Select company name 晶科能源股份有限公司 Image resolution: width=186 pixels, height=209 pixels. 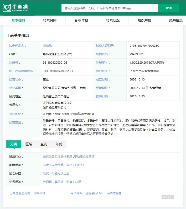coord(58,54)
